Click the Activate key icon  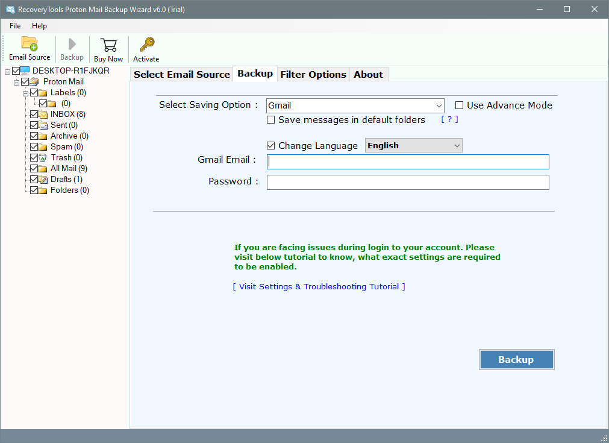[147, 45]
